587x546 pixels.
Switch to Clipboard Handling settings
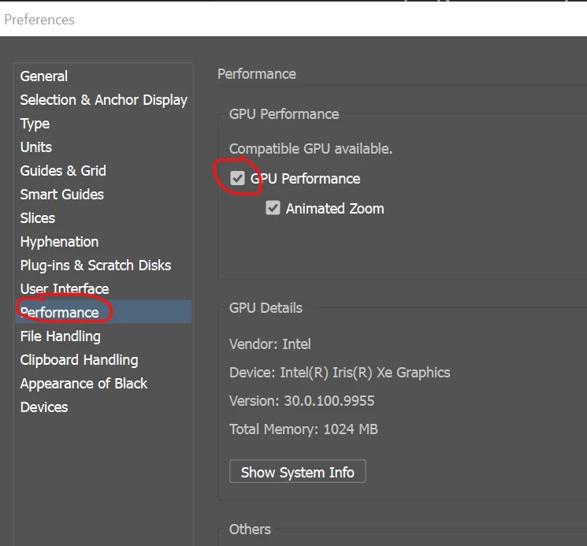(x=79, y=360)
